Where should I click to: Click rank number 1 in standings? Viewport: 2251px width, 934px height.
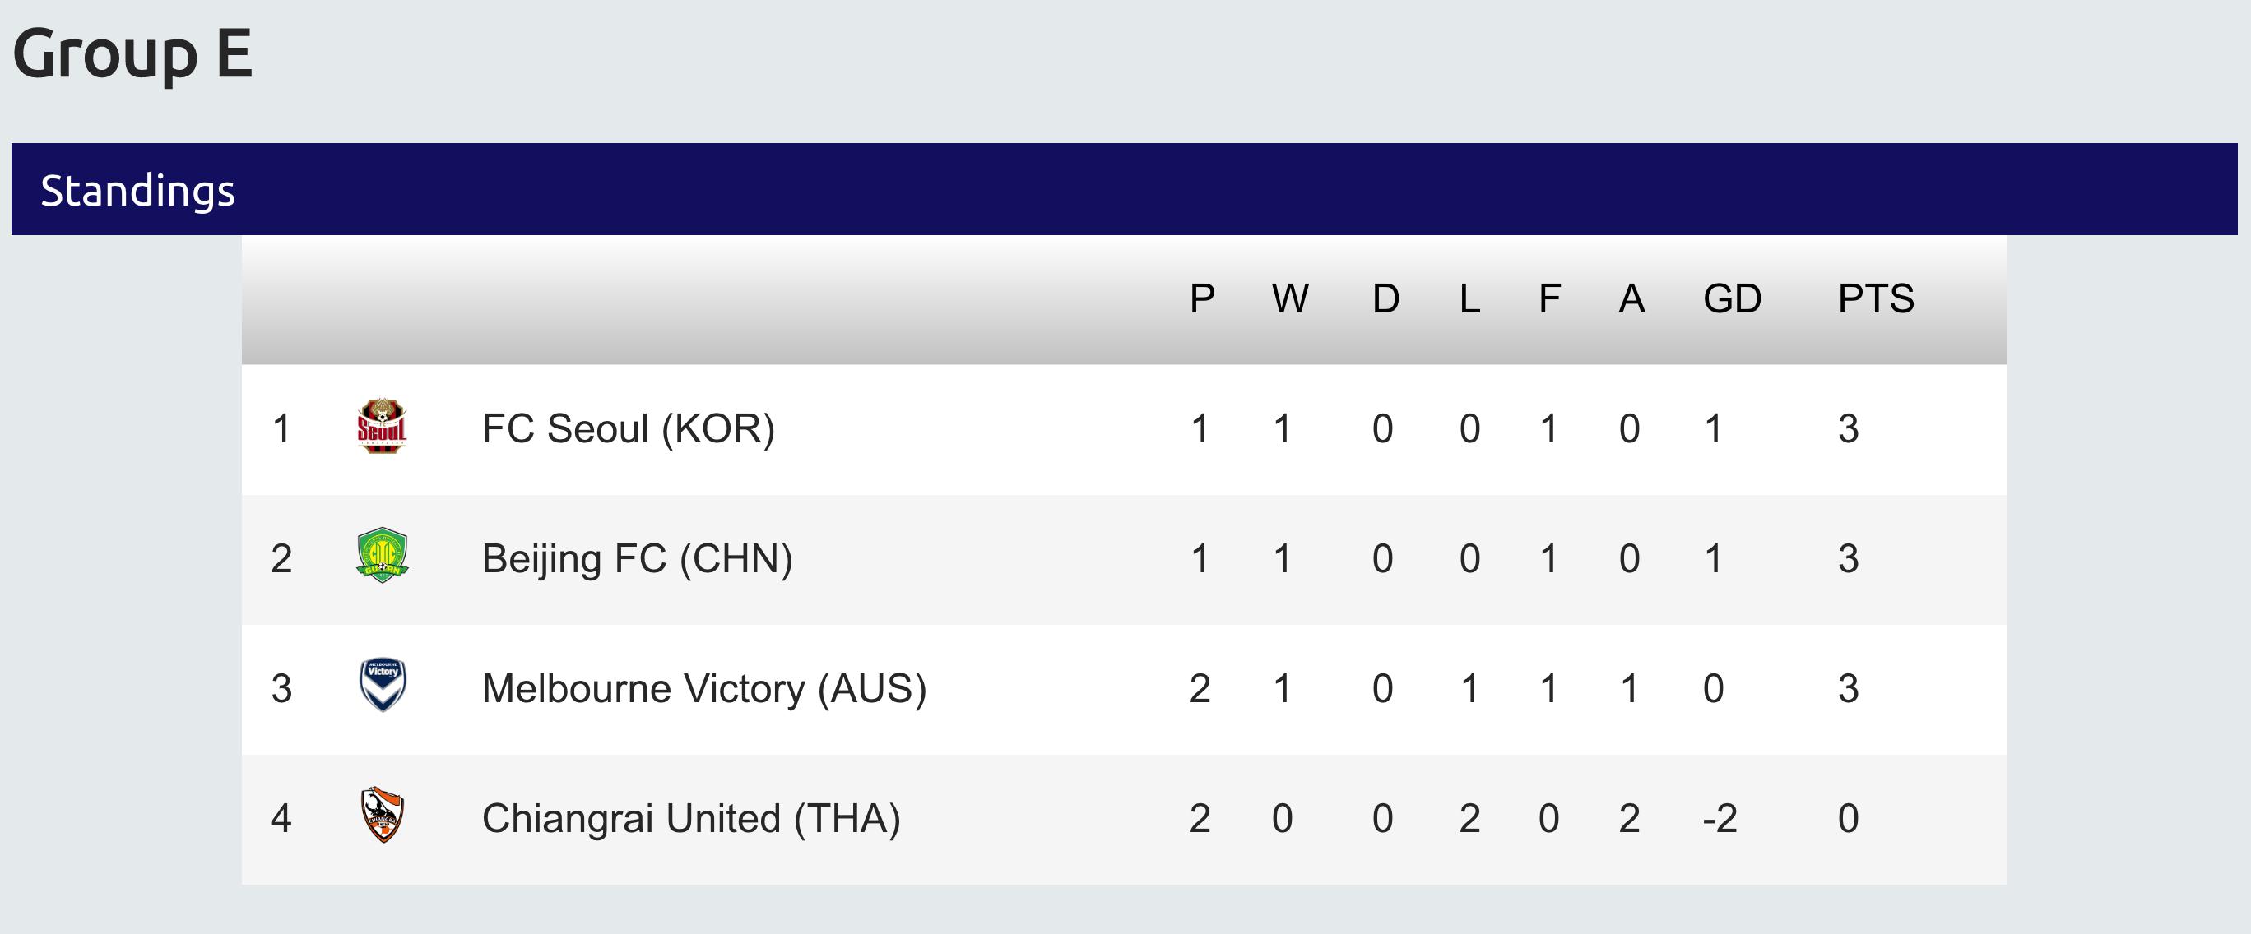[x=281, y=428]
